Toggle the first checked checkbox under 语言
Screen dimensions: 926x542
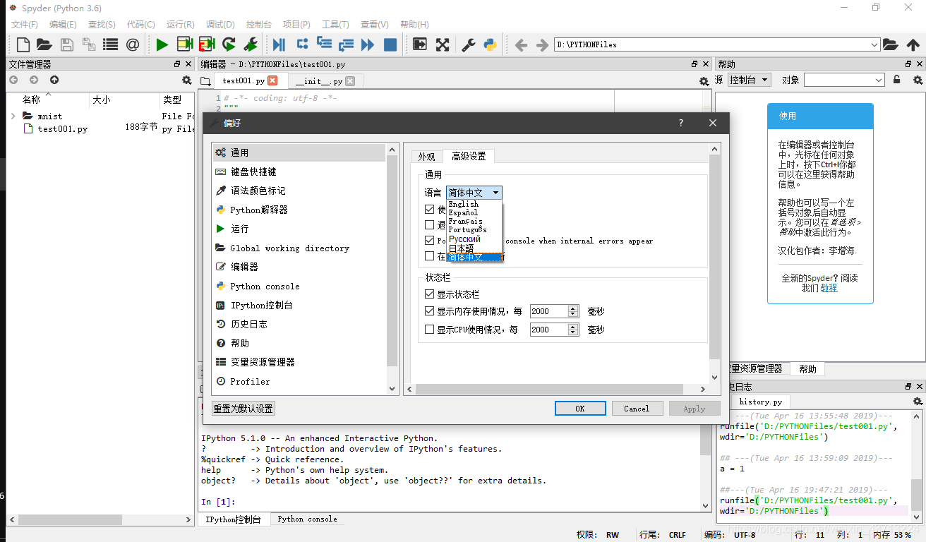click(430, 210)
